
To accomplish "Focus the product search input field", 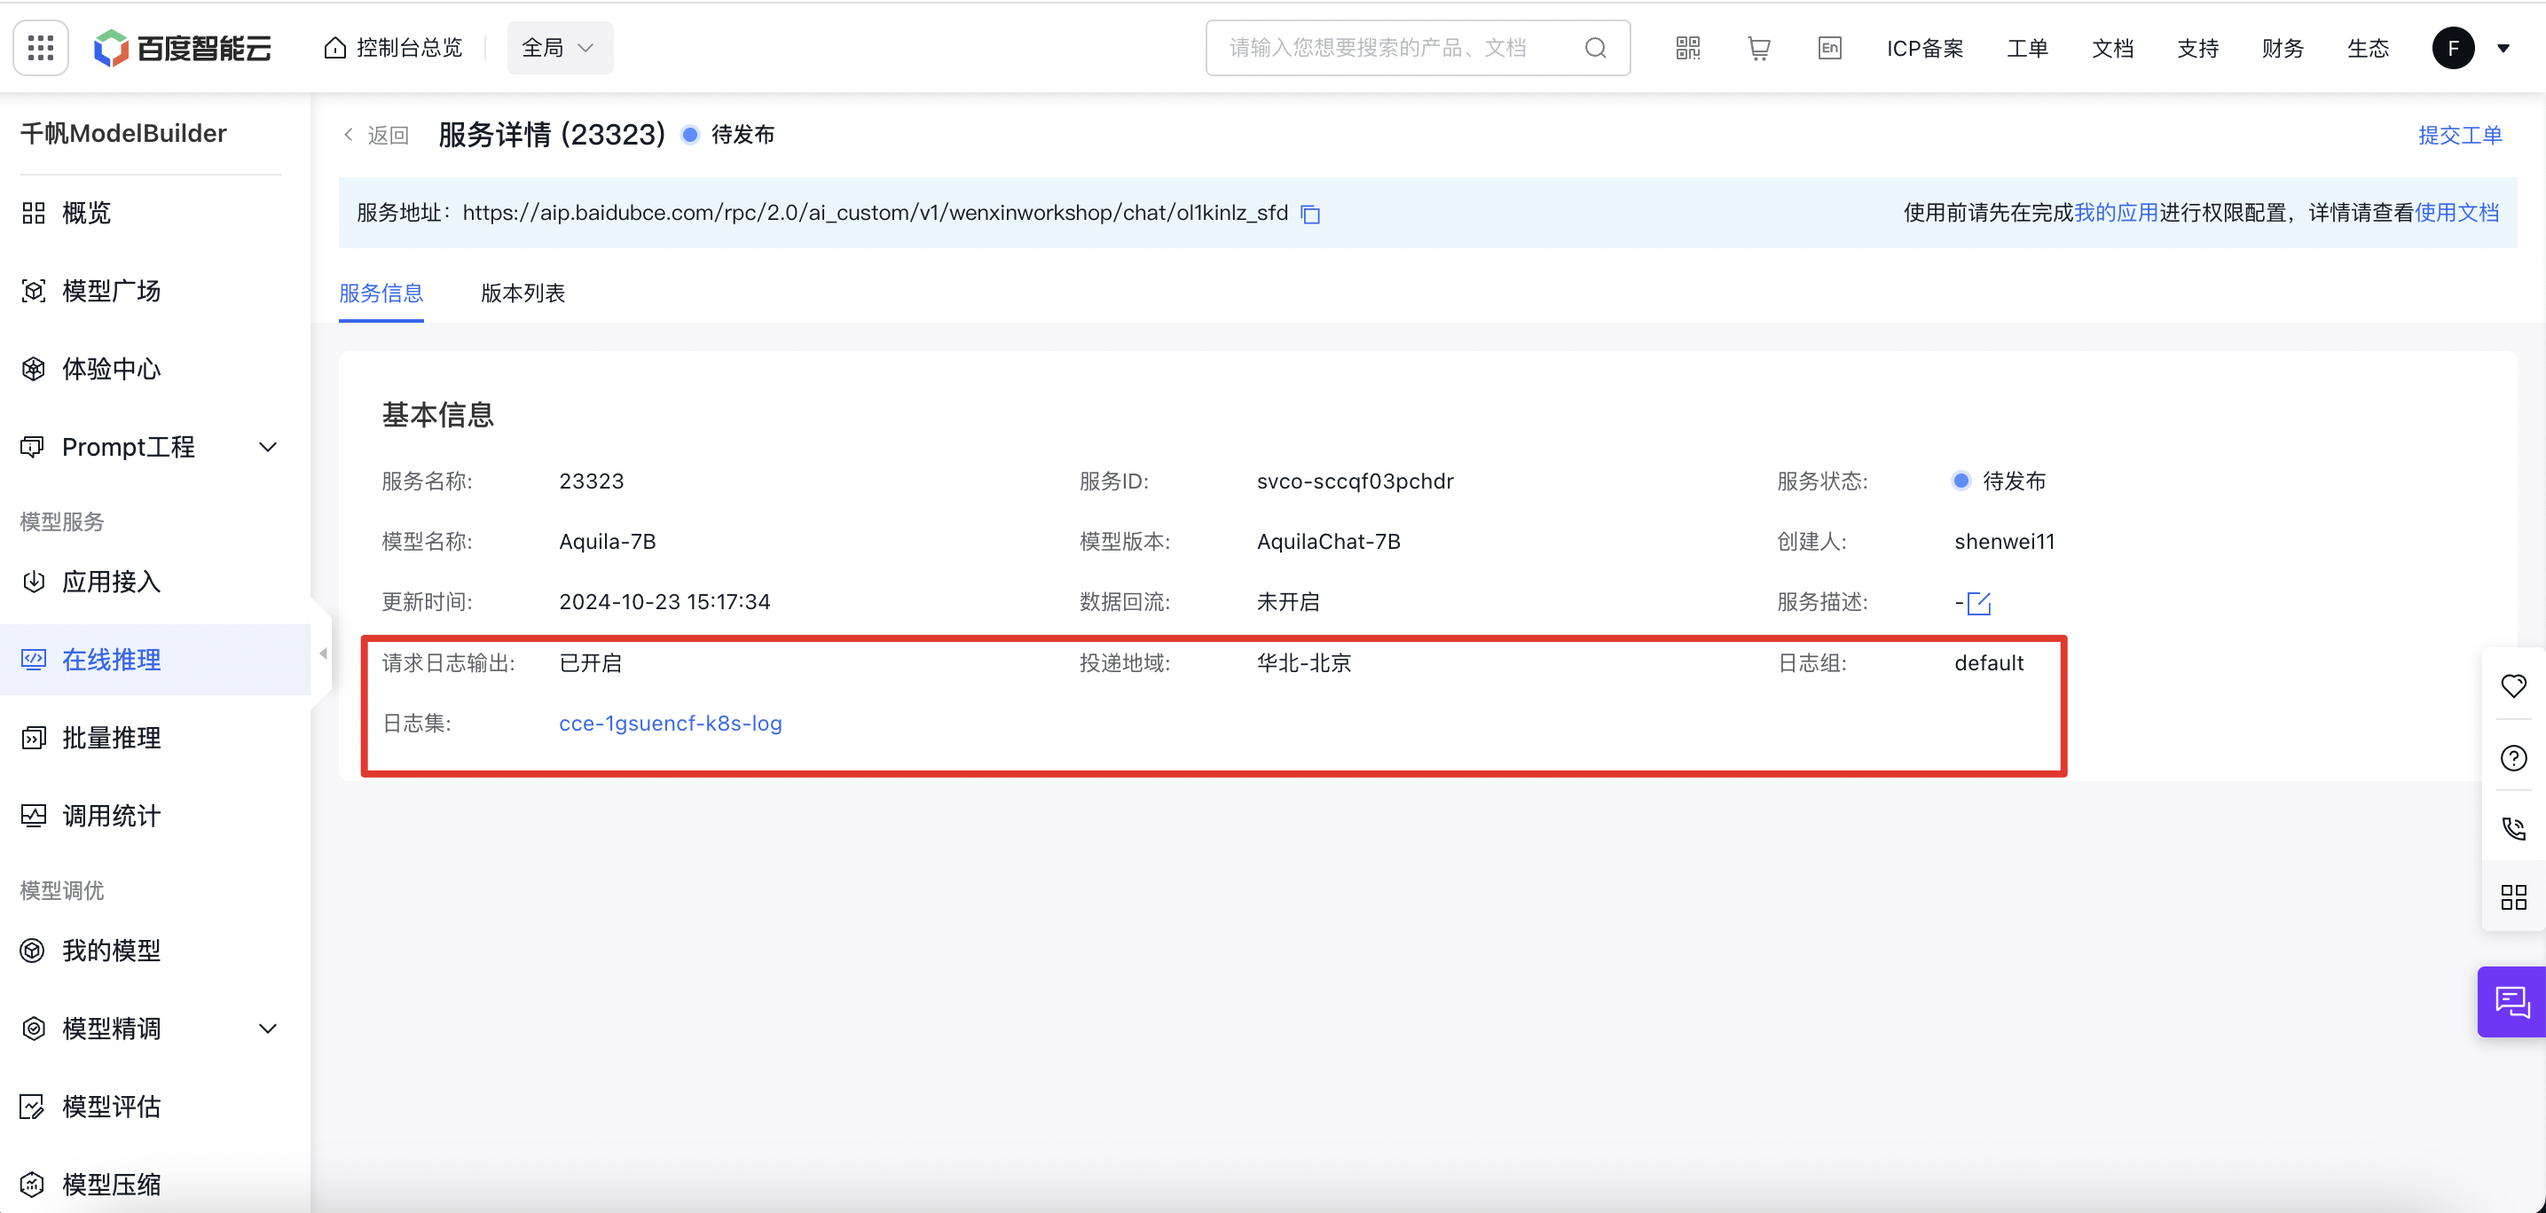I will 1418,47.
